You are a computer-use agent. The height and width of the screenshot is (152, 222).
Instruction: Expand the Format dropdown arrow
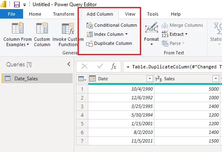(151, 44)
